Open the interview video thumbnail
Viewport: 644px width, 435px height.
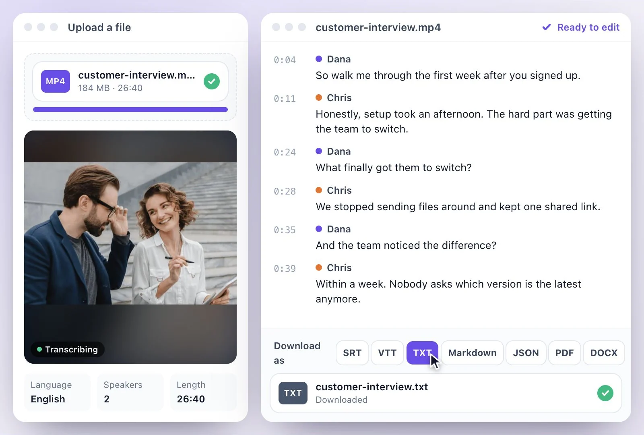click(x=130, y=247)
